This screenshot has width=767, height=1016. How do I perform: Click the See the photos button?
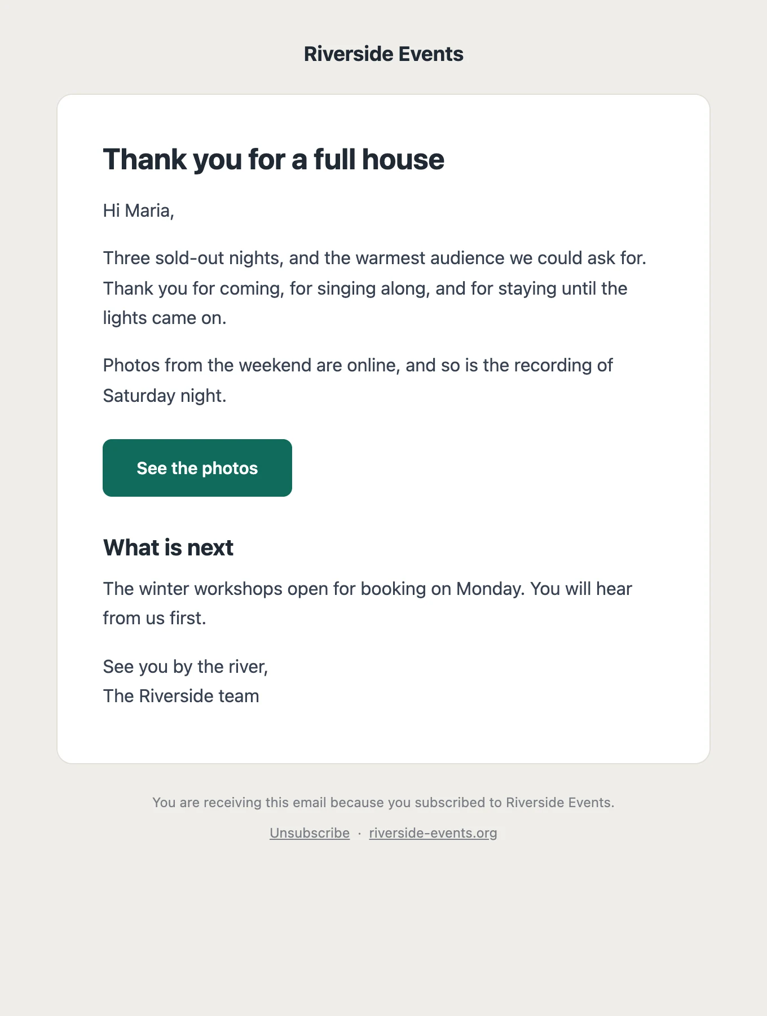(x=197, y=468)
